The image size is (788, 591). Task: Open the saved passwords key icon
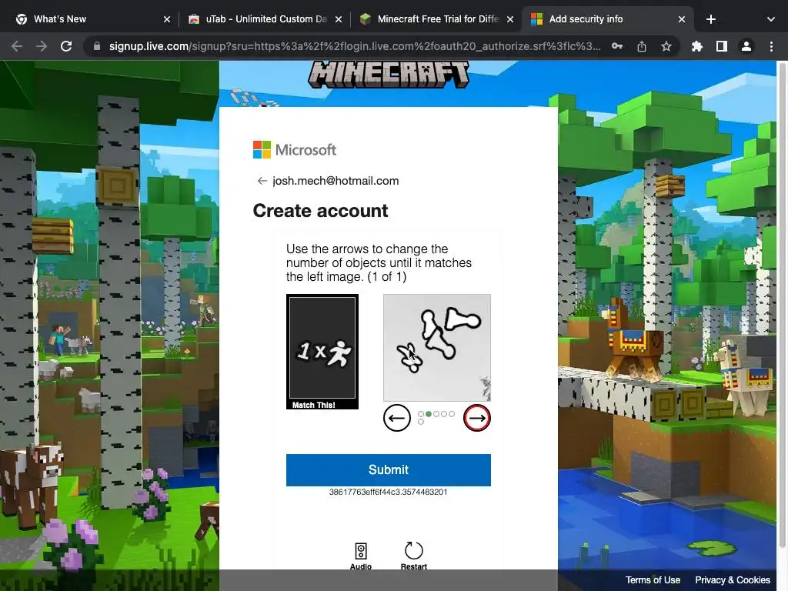coord(617,46)
